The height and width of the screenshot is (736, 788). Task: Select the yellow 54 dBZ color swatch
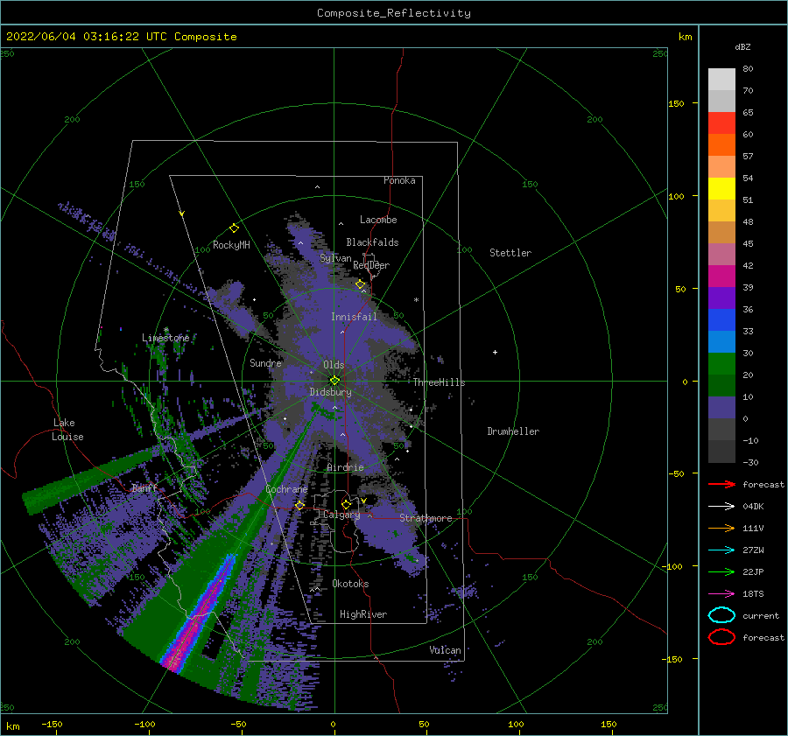721,188
